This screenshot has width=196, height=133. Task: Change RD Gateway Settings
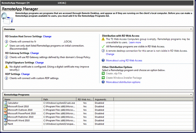(x=35, y=53)
